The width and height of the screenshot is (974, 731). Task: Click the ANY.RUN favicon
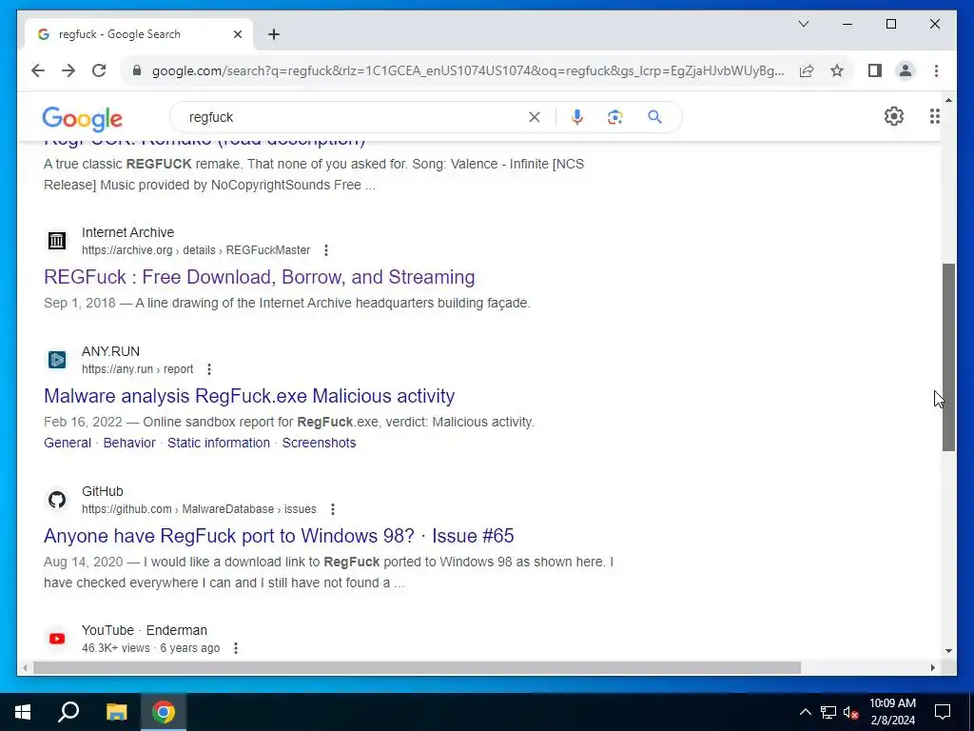tap(57, 359)
